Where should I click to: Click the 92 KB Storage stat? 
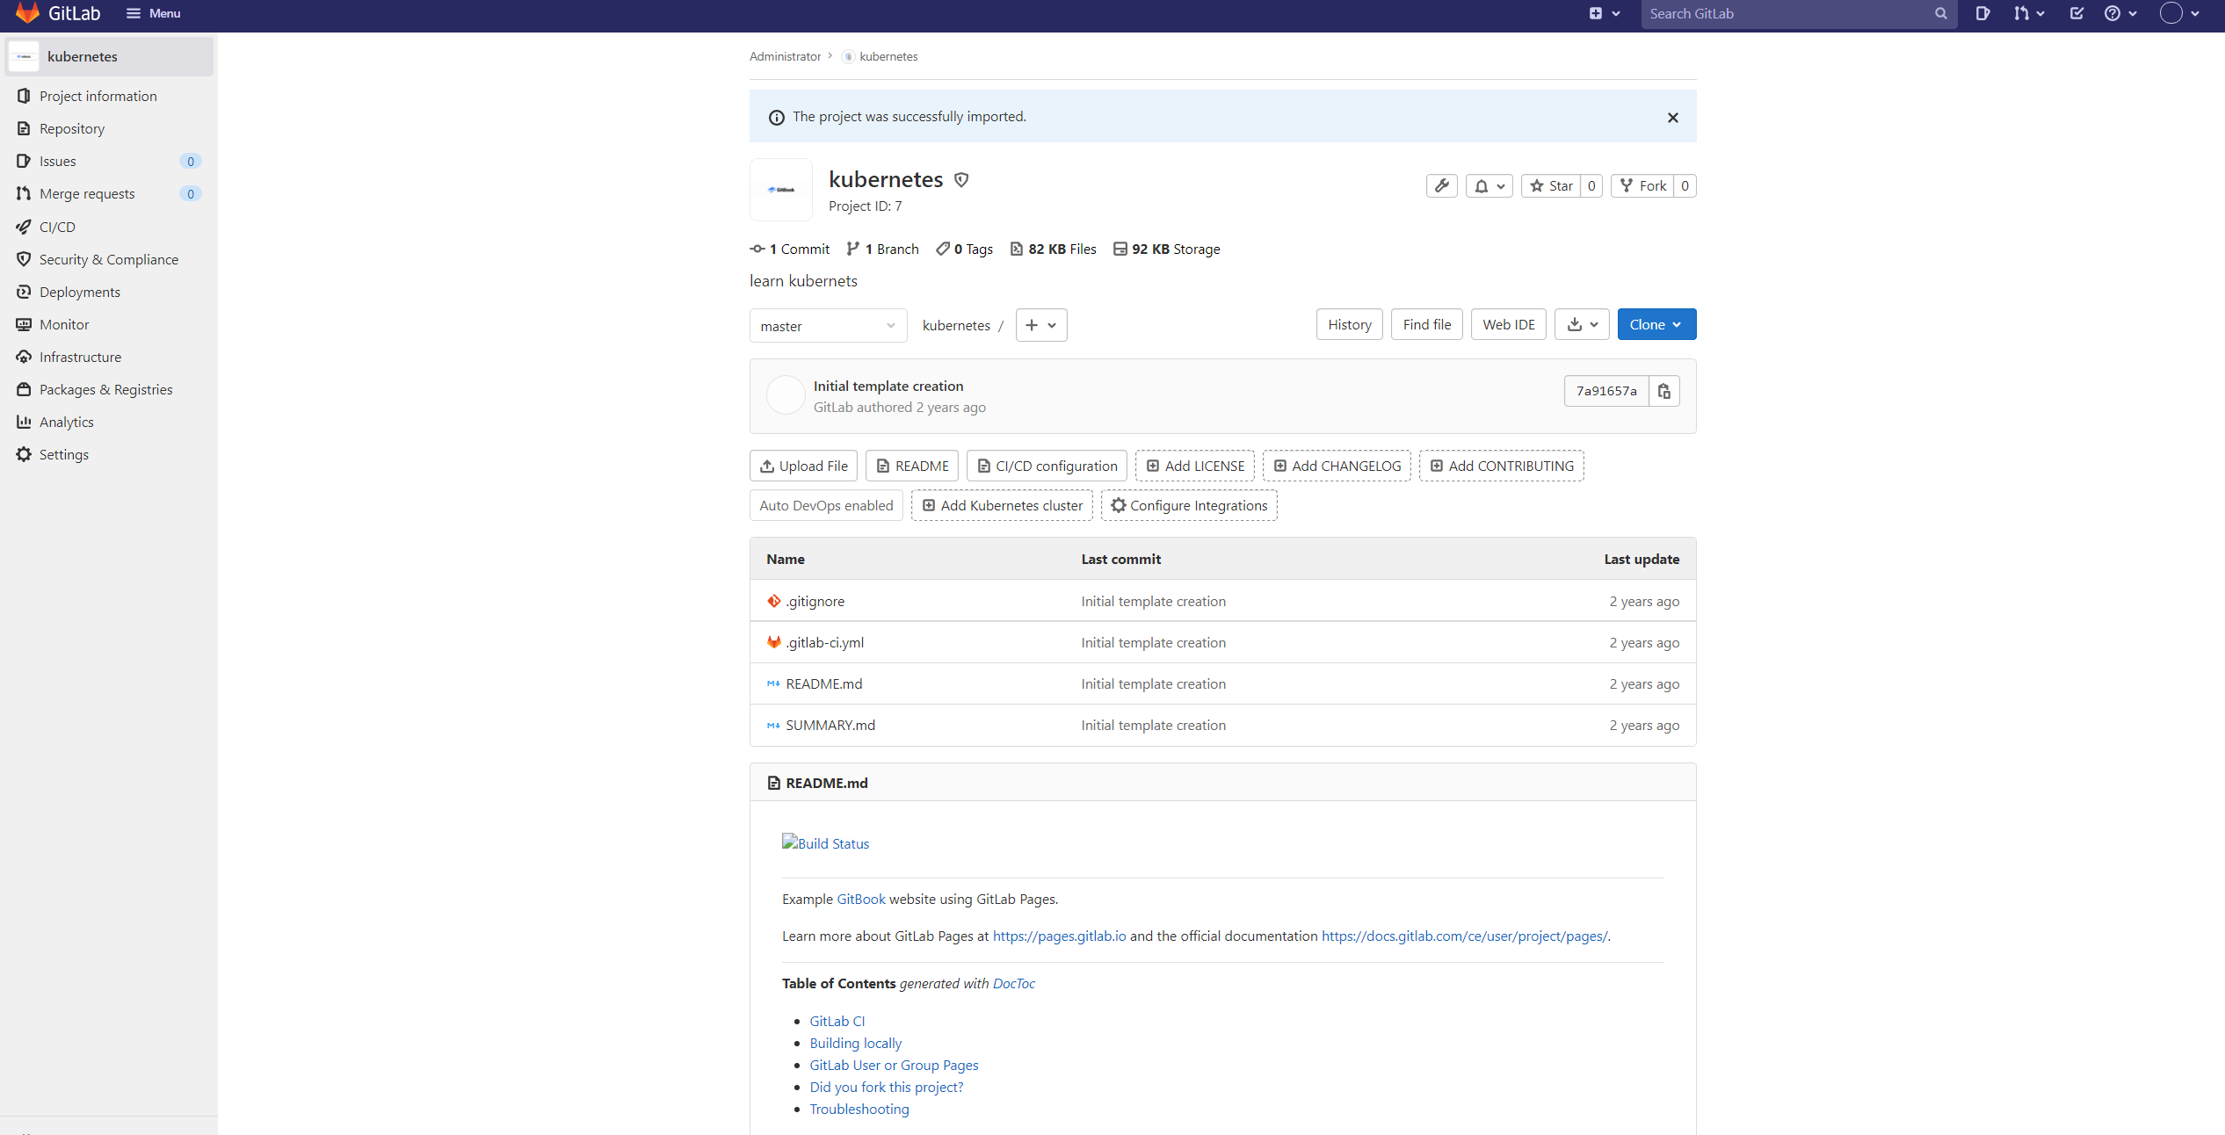coord(1166,249)
